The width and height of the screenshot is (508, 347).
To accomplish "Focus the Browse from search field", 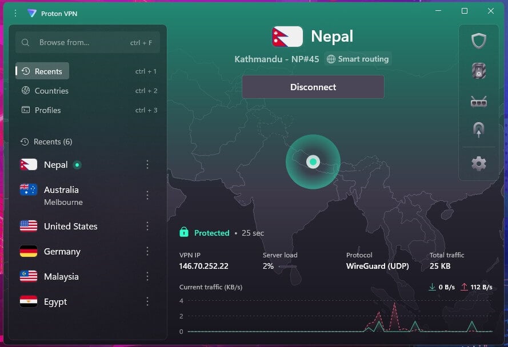I will pyautogui.click(x=87, y=42).
